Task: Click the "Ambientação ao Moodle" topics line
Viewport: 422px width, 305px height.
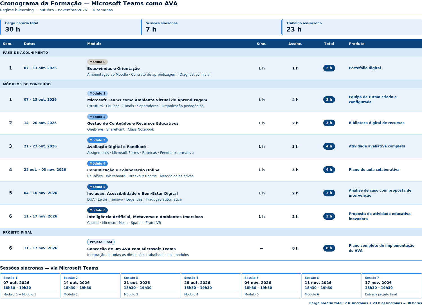Action: [x=149, y=75]
